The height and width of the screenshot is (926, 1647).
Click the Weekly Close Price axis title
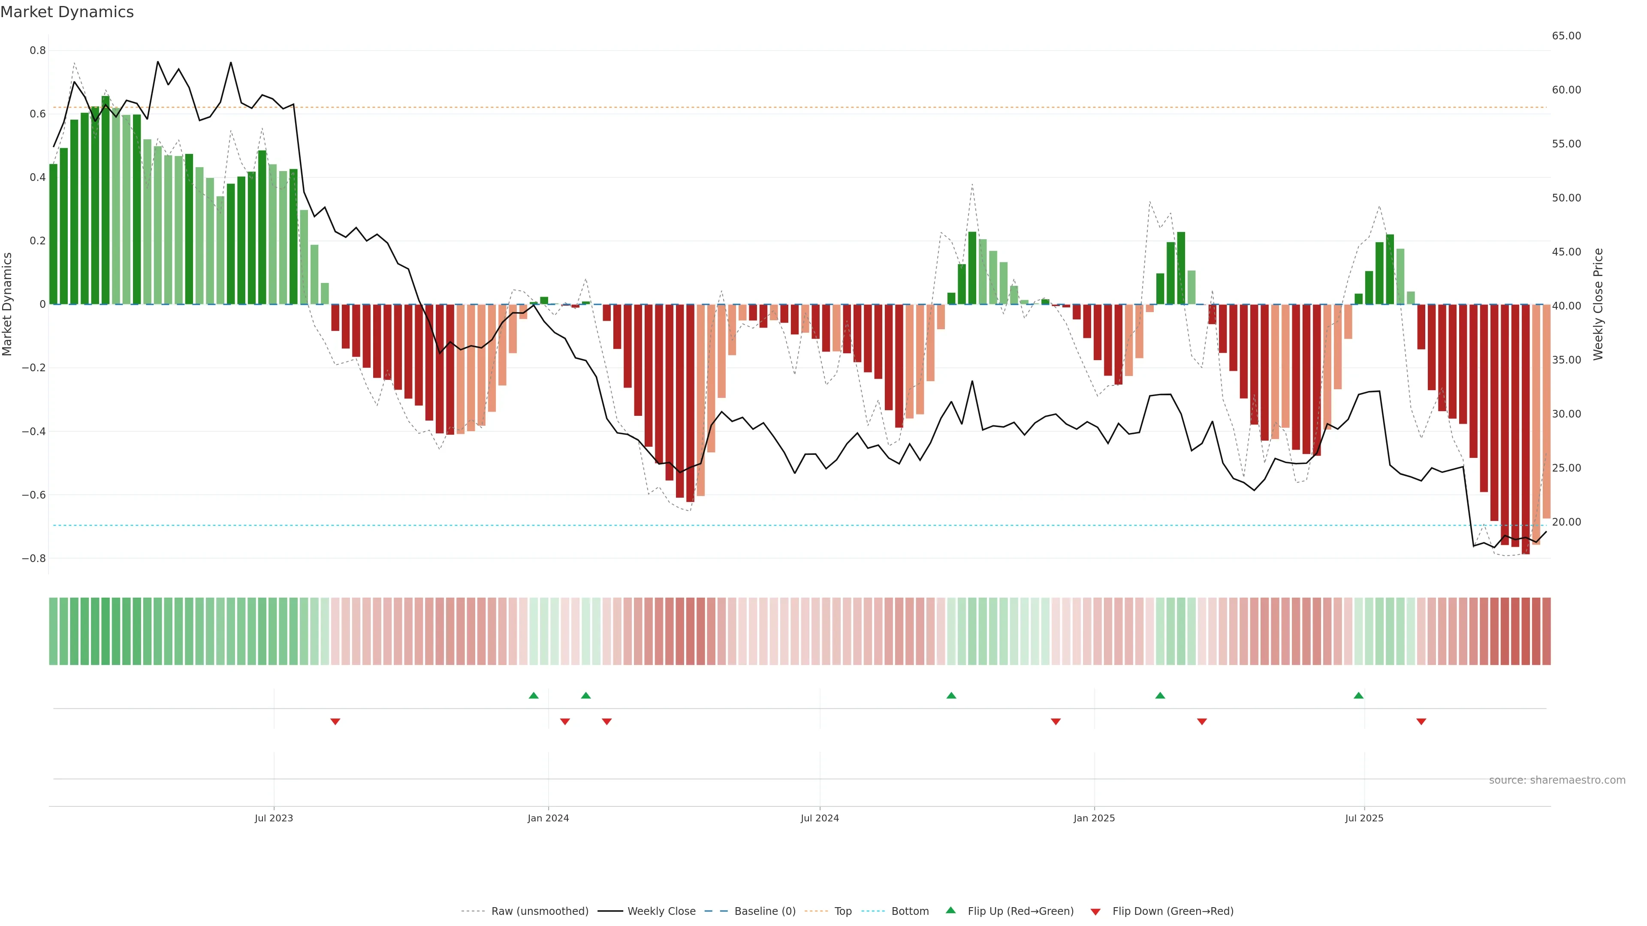pyautogui.click(x=1598, y=304)
